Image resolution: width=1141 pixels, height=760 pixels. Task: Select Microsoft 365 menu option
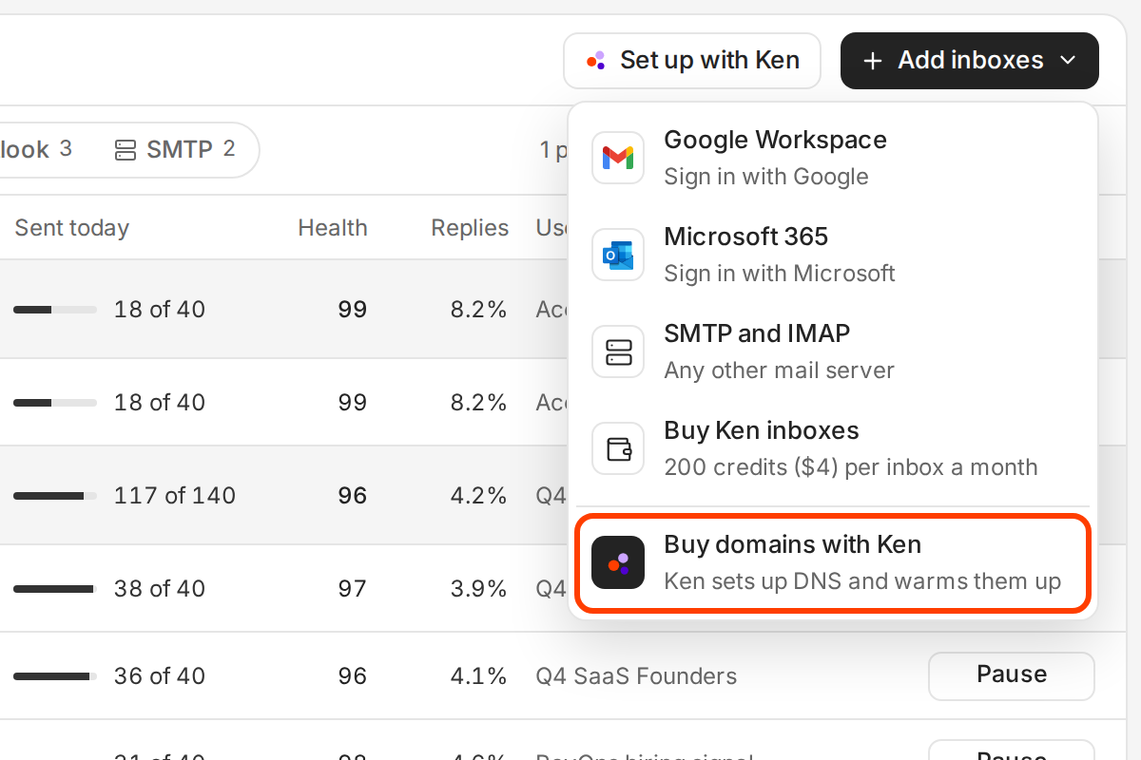[833, 254]
